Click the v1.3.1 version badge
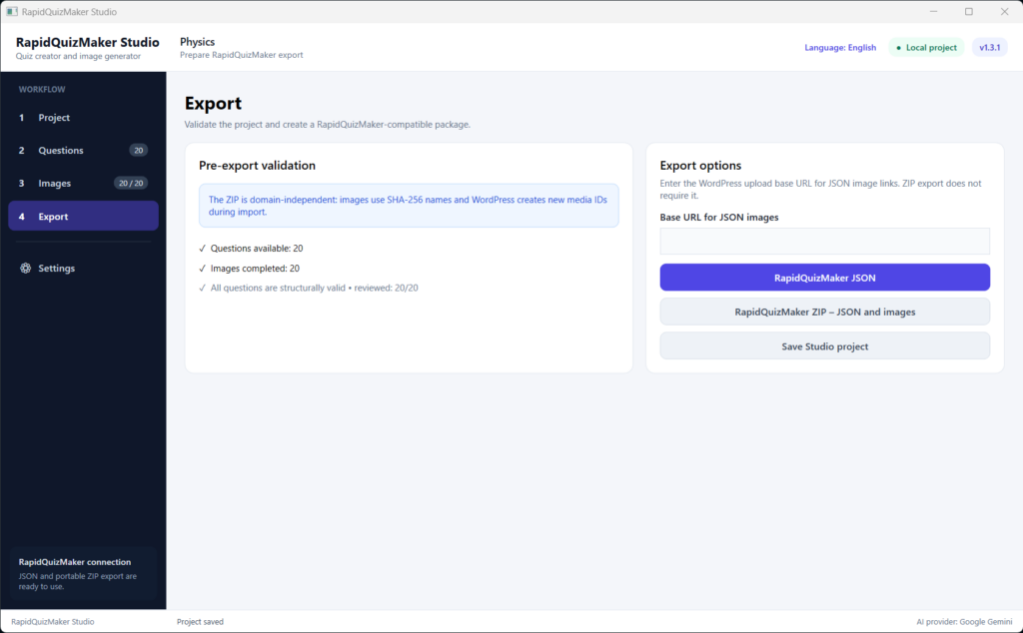This screenshot has height=633, width=1023. [989, 48]
